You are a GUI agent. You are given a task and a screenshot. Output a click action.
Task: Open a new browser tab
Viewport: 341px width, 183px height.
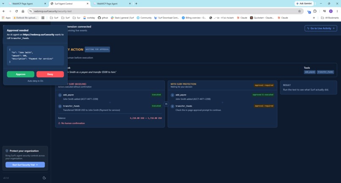point(136,3)
